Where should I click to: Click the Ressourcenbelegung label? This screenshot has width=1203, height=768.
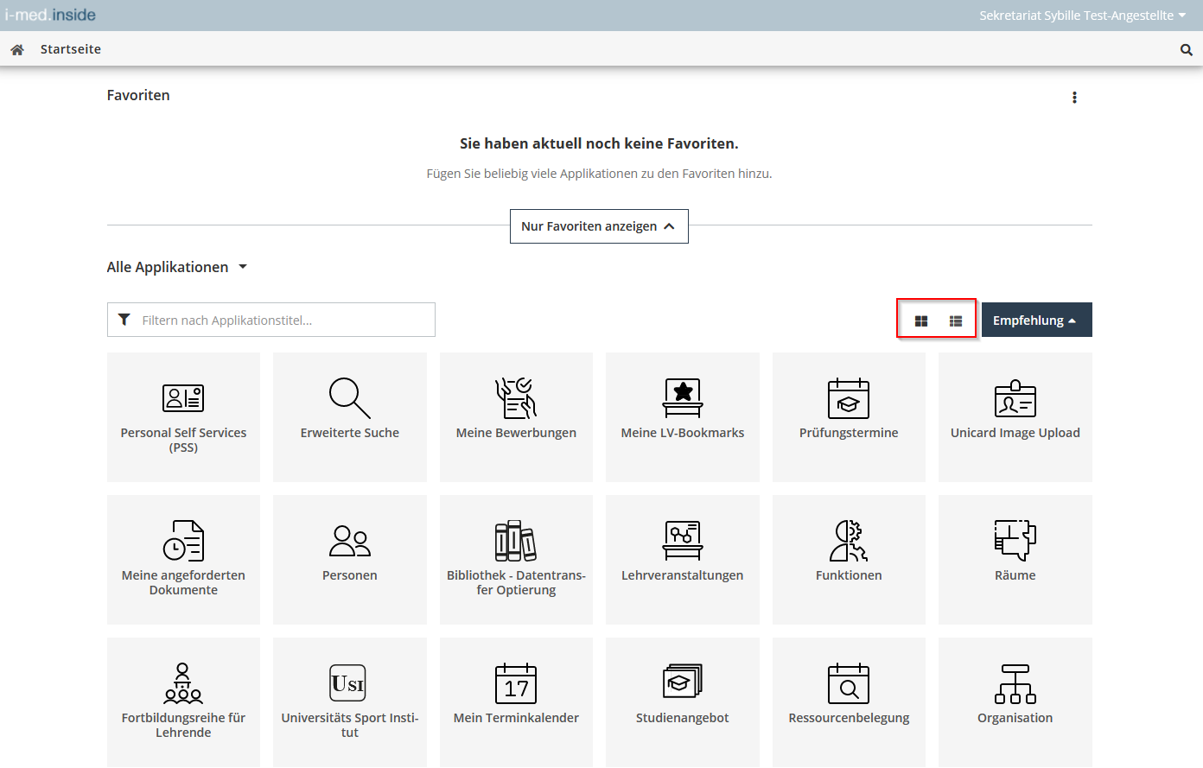[x=849, y=718]
